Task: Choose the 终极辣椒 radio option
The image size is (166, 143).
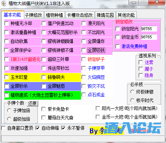Action: [132, 92]
